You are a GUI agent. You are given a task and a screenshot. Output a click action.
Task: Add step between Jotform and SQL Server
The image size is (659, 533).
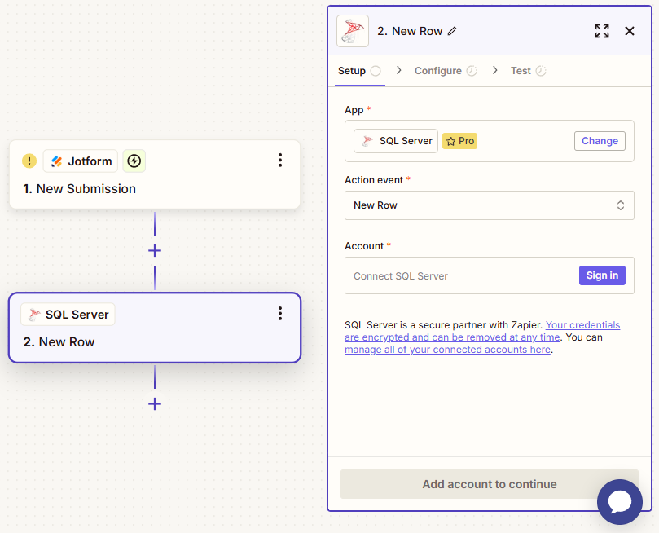click(x=155, y=250)
